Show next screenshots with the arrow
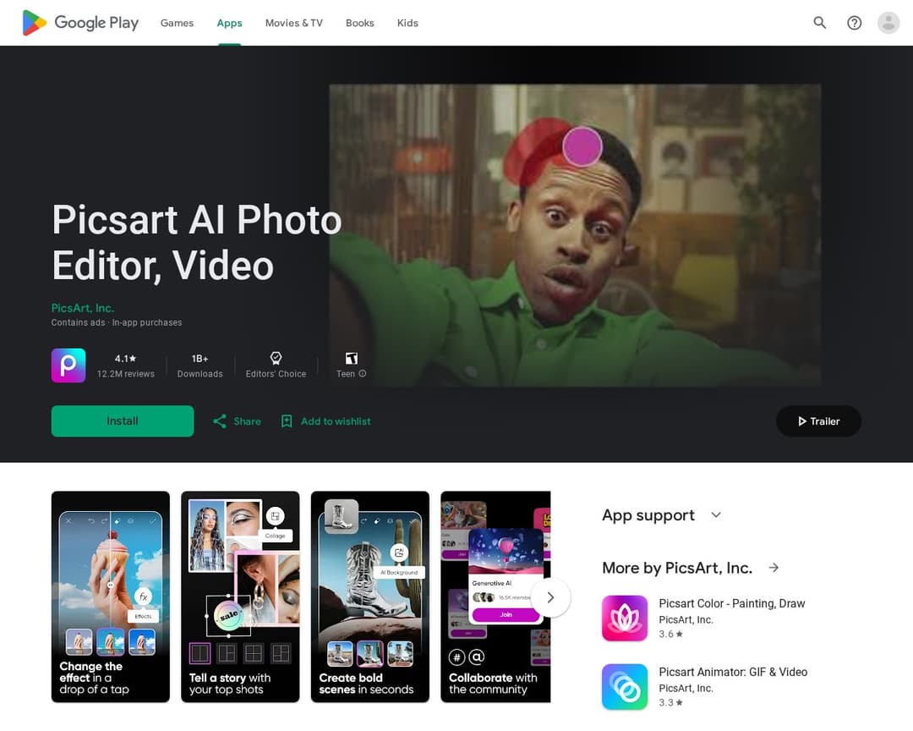This screenshot has width=913, height=731. point(550,597)
